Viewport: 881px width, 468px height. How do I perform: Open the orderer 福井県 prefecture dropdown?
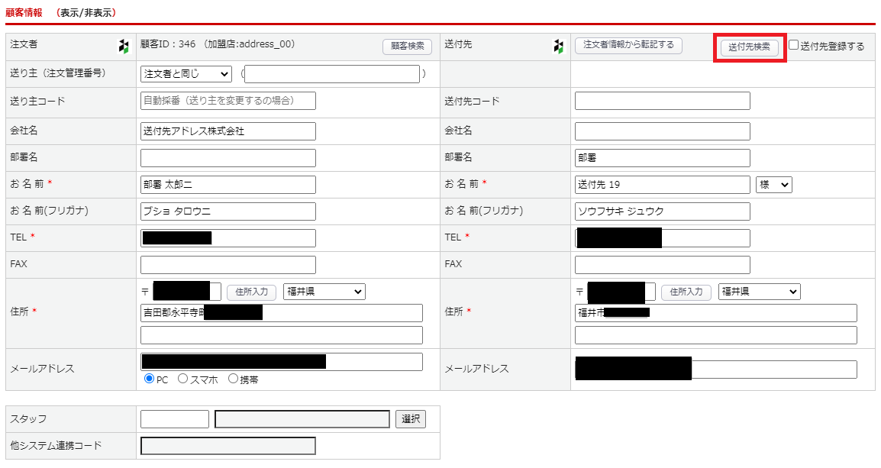click(x=324, y=292)
